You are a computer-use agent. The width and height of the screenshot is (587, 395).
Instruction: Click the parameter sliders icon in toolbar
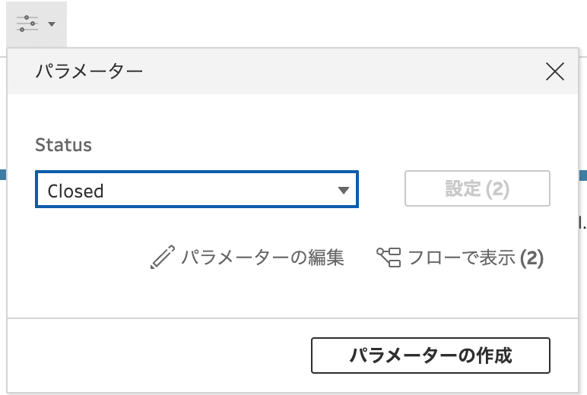point(27,24)
